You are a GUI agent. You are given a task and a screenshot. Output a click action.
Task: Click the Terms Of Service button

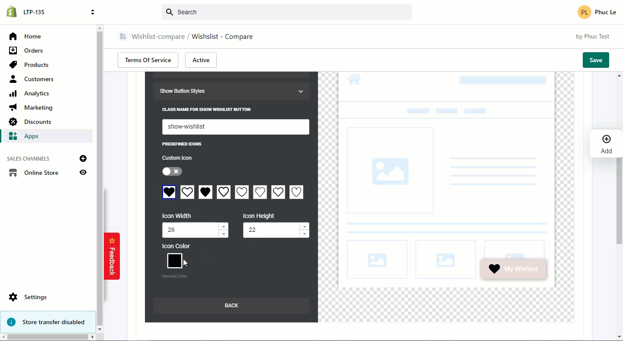pyautogui.click(x=148, y=60)
